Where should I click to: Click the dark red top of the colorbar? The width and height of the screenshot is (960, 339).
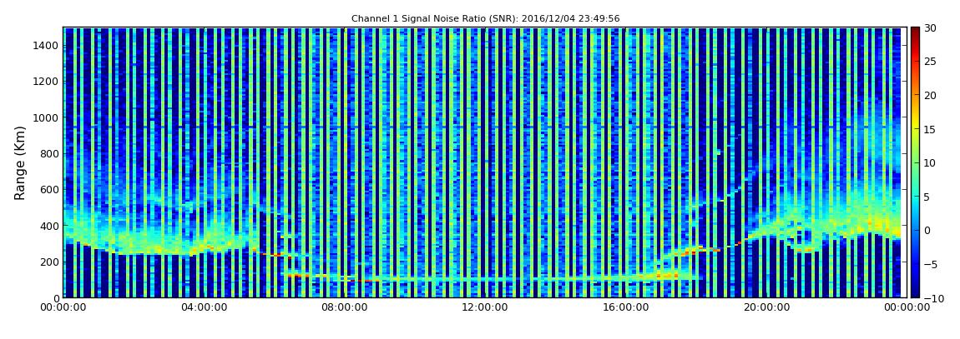click(x=915, y=33)
